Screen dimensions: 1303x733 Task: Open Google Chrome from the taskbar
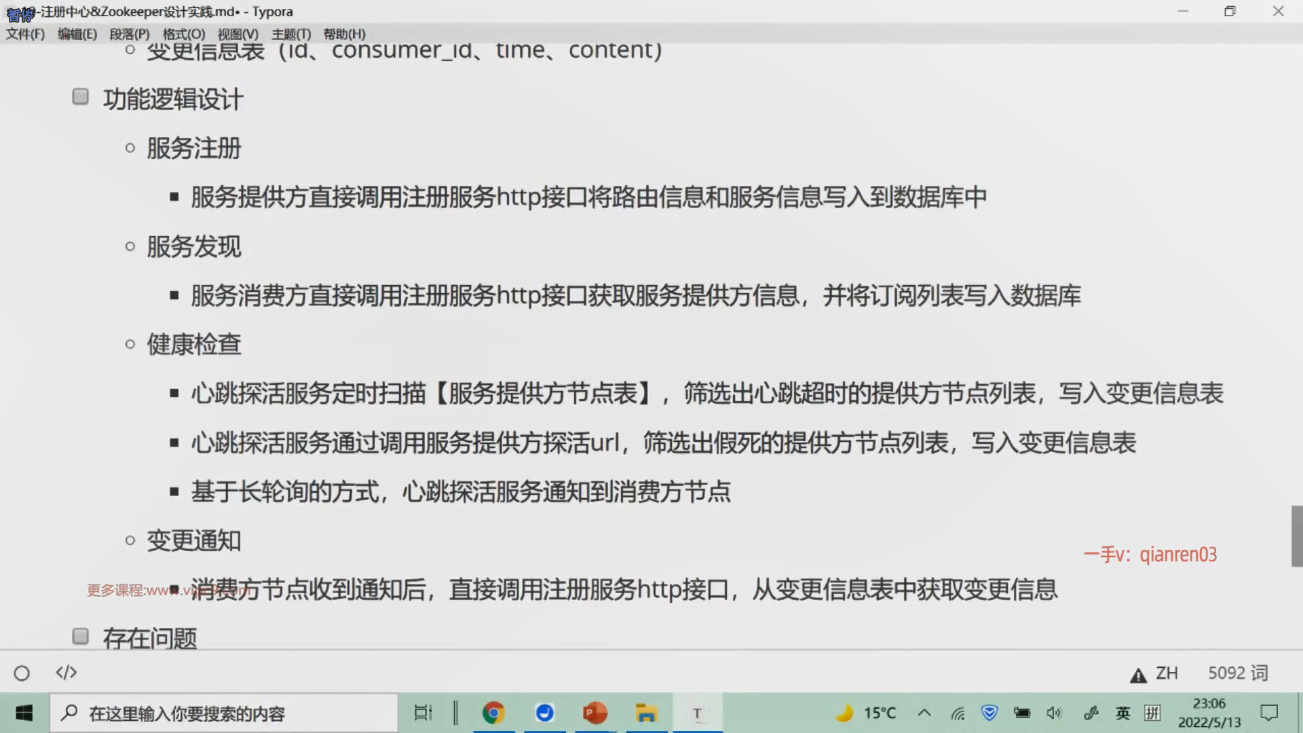pos(493,713)
